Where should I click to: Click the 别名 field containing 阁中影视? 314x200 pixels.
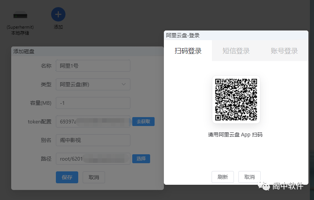93,140
